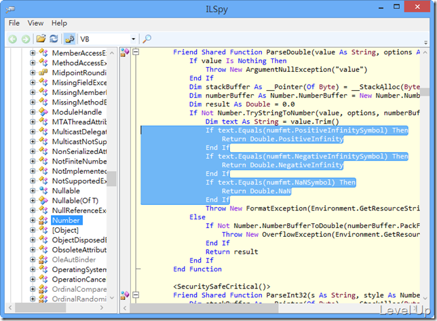
Task: Toggle the show internal types button
Action: click(x=69, y=39)
